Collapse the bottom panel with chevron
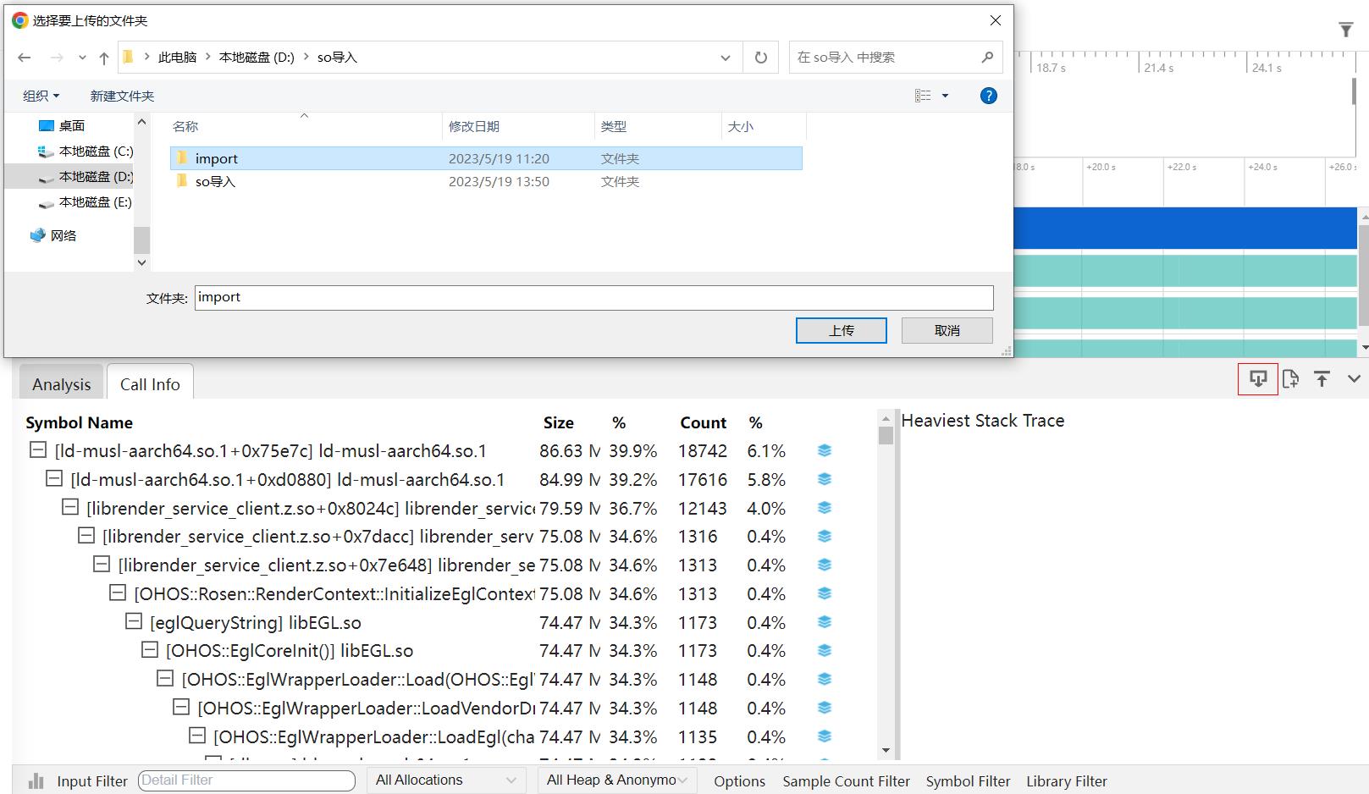This screenshot has height=794, width=1369. pyautogui.click(x=1354, y=378)
